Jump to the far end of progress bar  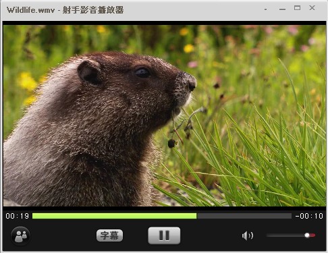[x=291, y=216]
